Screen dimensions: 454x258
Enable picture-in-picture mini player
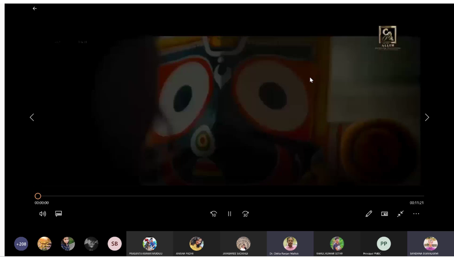[385, 214]
